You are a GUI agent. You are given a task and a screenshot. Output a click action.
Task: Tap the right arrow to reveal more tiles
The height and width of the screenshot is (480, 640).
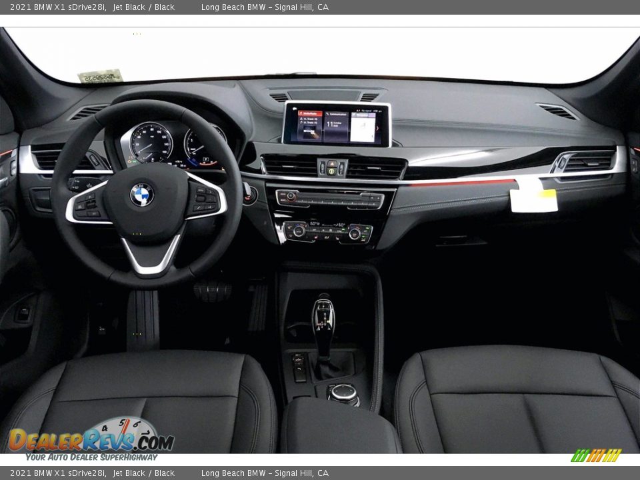click(x=379, y=128)
